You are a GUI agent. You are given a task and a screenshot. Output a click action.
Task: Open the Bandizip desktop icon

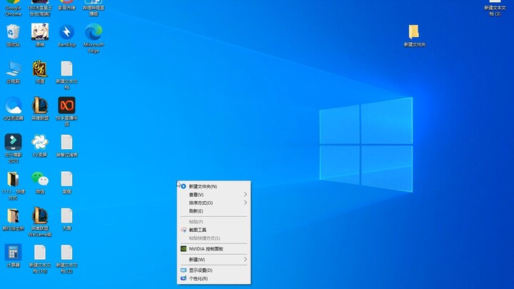pyautogui.click(x=66, y=35)
